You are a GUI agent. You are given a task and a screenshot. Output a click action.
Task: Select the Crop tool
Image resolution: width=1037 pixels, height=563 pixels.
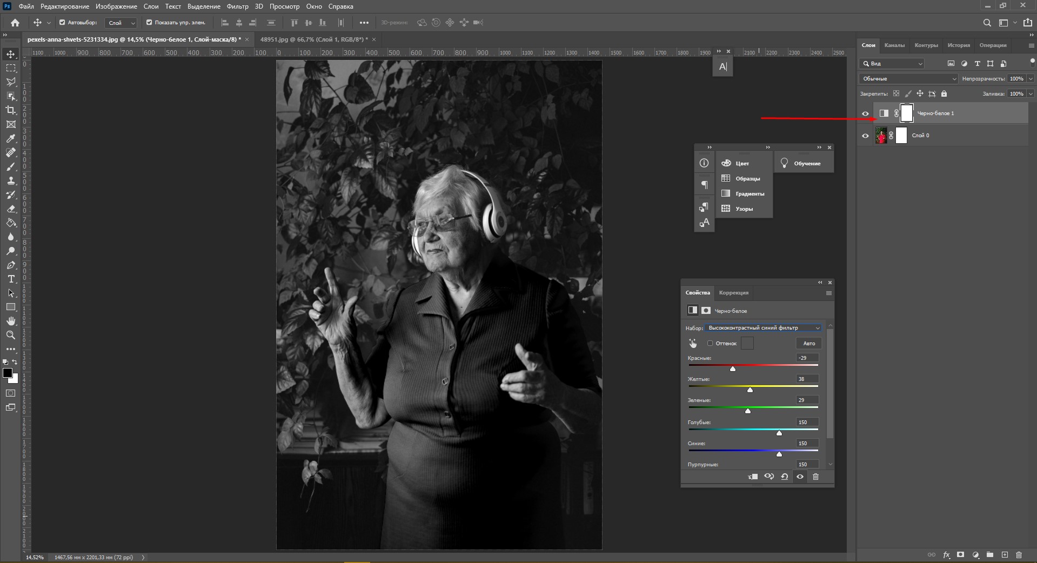click(x=11, y=110)
